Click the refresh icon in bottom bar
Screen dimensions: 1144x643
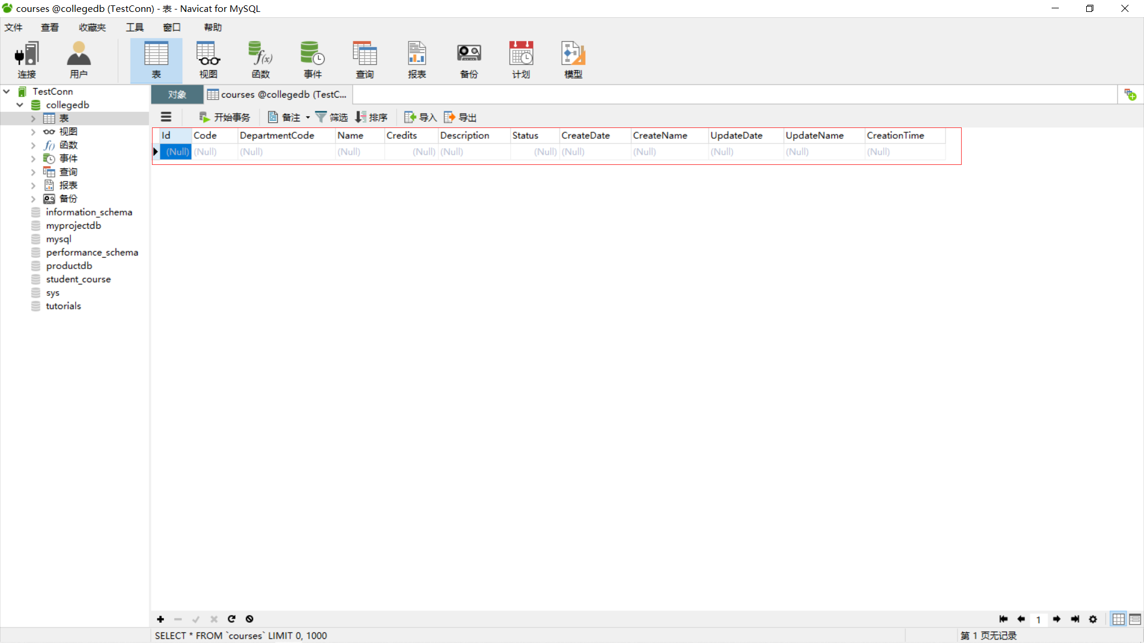pos(232,619)
